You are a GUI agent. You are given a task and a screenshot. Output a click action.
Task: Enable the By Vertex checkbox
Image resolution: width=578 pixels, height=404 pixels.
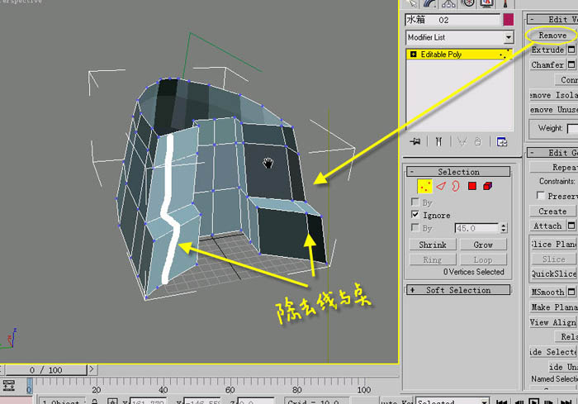[415, 202]
